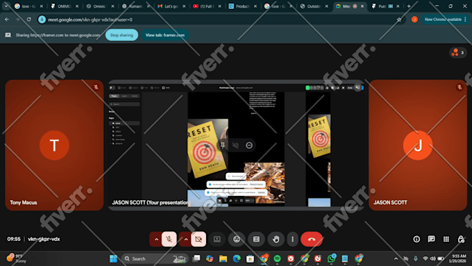Viewport: 472px width, 266px height.
Task: Leave the call with red hang-up button
Action: [312, 239]
